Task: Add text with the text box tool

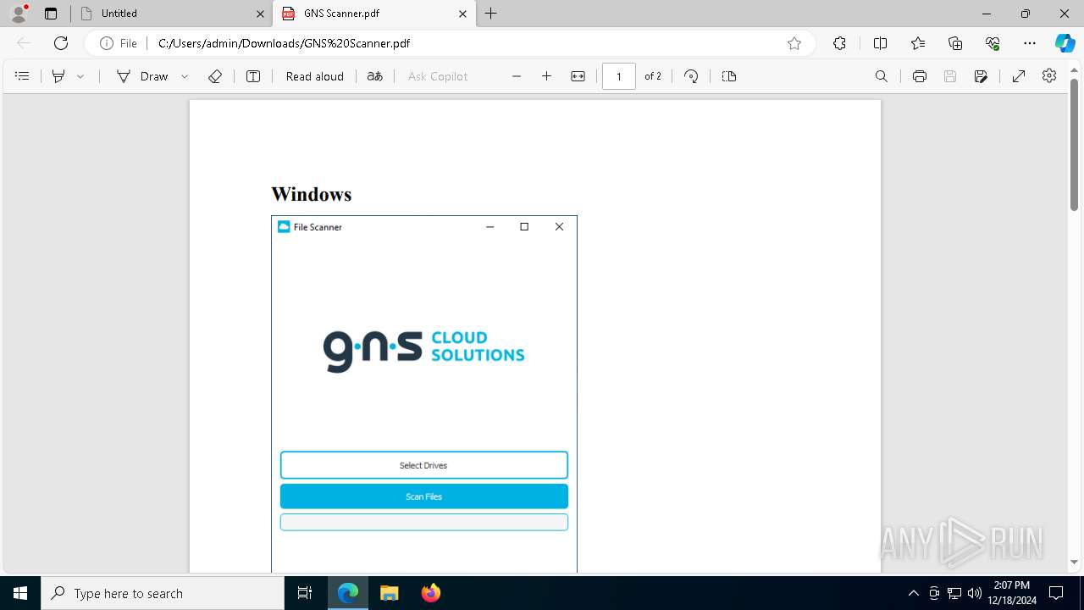Action: click(253, 76)
